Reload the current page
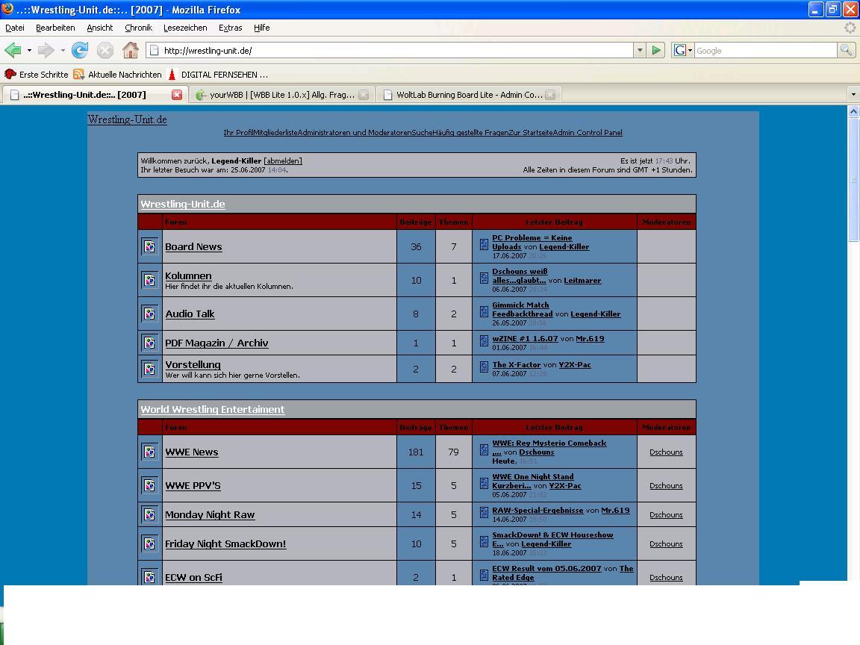Screen dimensions: 860x645 click(x=80, y=51)
